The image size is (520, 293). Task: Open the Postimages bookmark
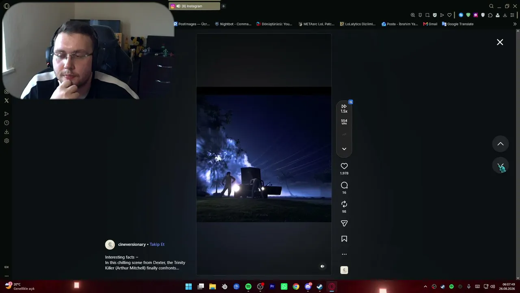pos(192,24)
